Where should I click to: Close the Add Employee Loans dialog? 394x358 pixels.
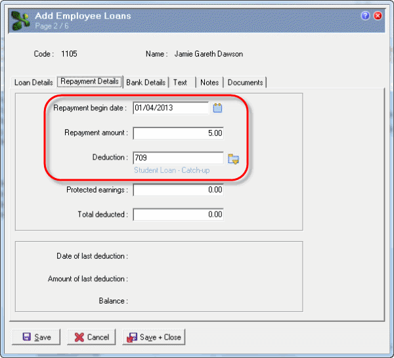(x=378, y=16)
